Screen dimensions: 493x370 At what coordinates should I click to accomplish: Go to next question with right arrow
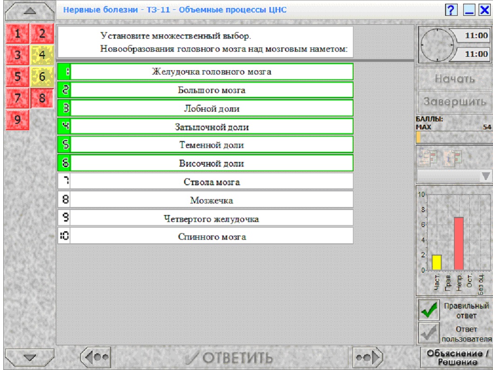pos(368,357)
